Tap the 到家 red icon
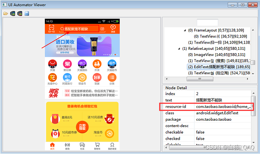The height and width of the screenshot is (154, 260). click(97, 78)
